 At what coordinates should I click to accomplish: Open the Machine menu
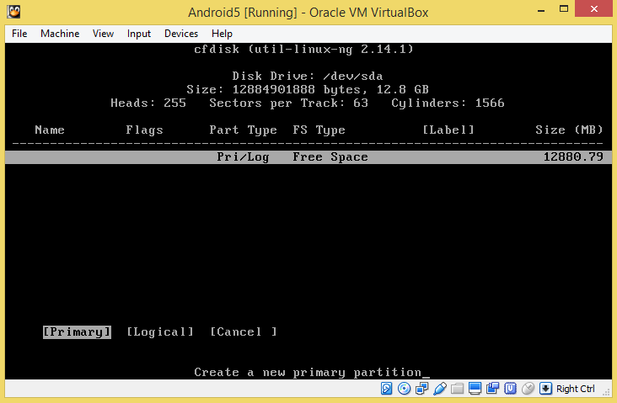click(60, 34)
